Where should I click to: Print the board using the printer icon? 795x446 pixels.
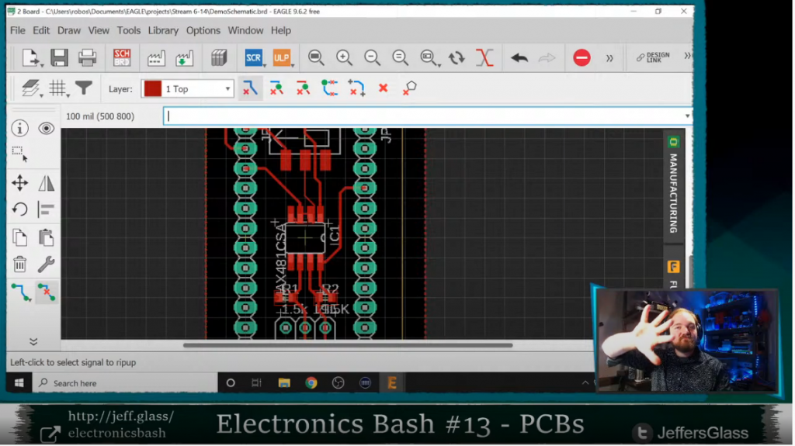tap(87, 57)
